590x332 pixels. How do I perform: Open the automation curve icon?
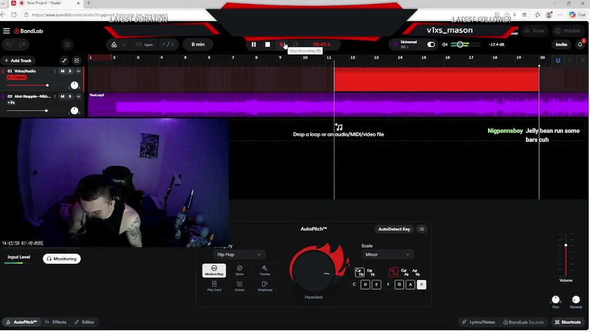click(64, 60)
